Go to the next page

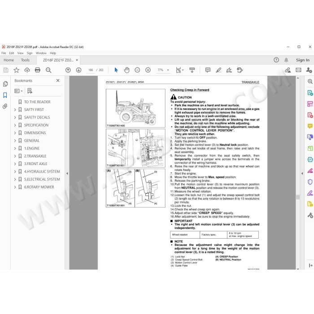[x=78, y=70]
